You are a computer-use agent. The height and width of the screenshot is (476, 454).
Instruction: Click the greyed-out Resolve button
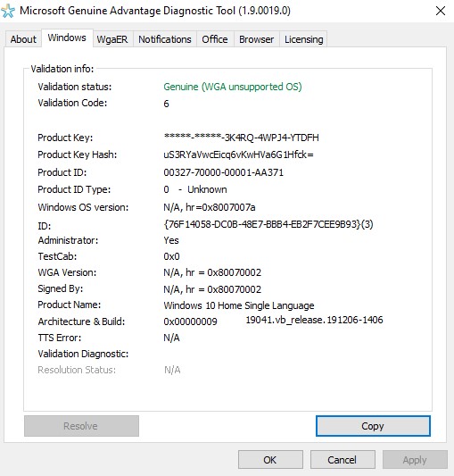coord(81,426)
